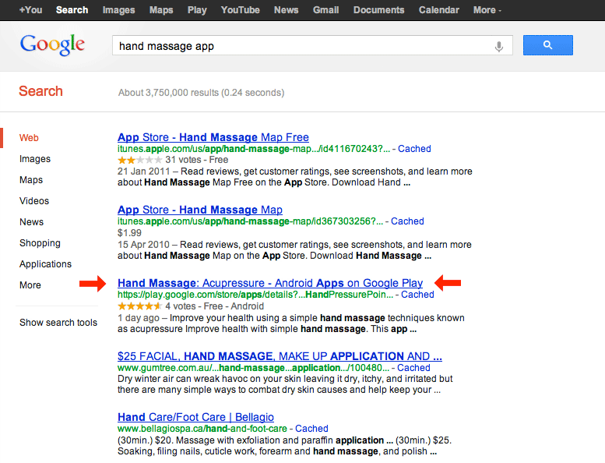The image size is (605, 463).
Task: Select Images in left sidebar
Action: click(35, 159)
